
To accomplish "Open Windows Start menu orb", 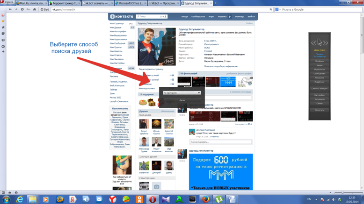I will click(x=6, y=199).
